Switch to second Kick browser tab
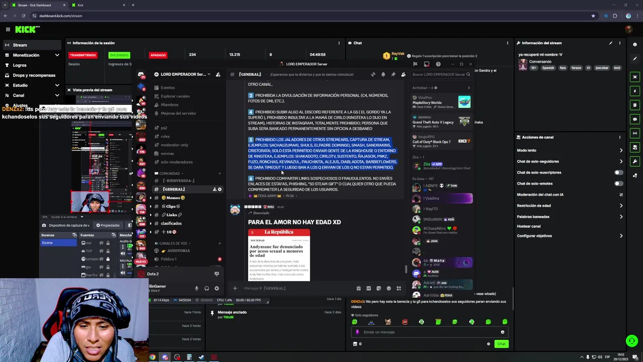Image resolution: width=643 pixels, height=362 pixels. (x=98, y=5)
